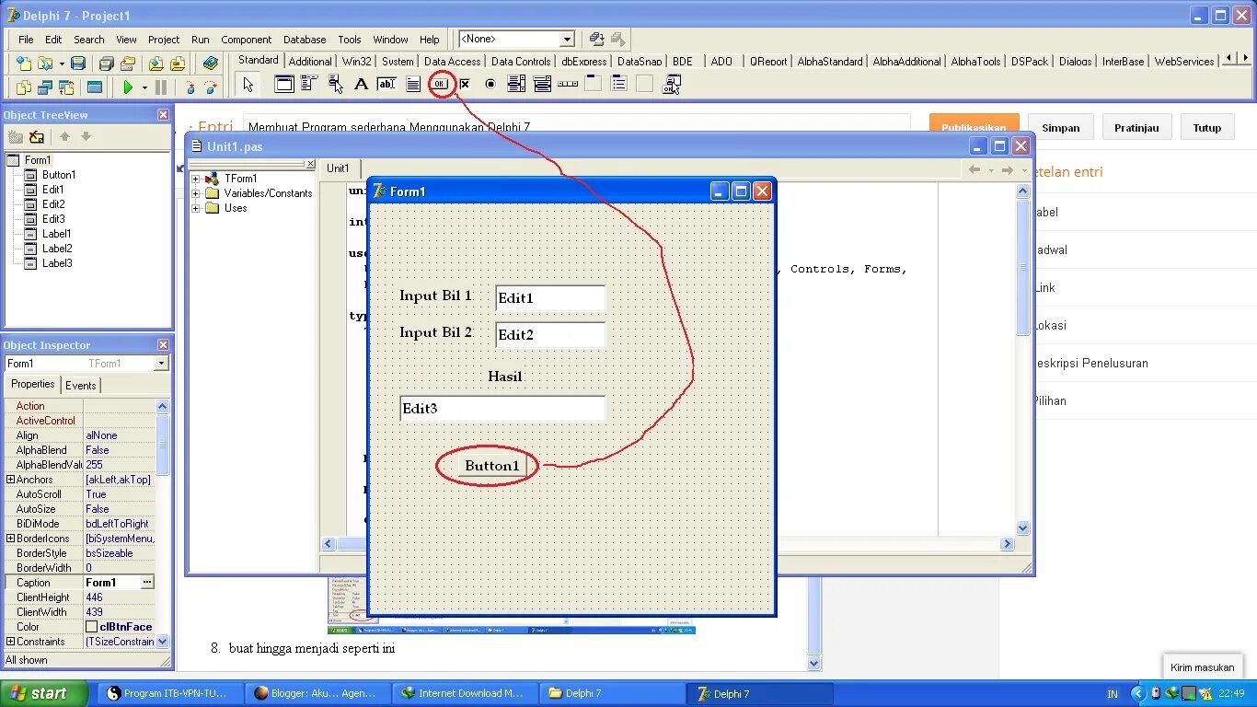This screenshot has width=1257, height=707.
Task: Open the Data Controls palette tab
Action: point(520,61)
